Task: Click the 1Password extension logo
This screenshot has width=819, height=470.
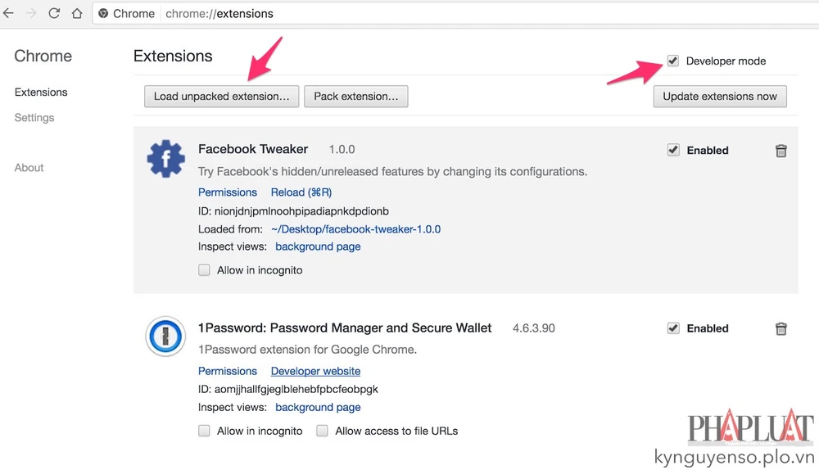Action: (x=166, y=337)
